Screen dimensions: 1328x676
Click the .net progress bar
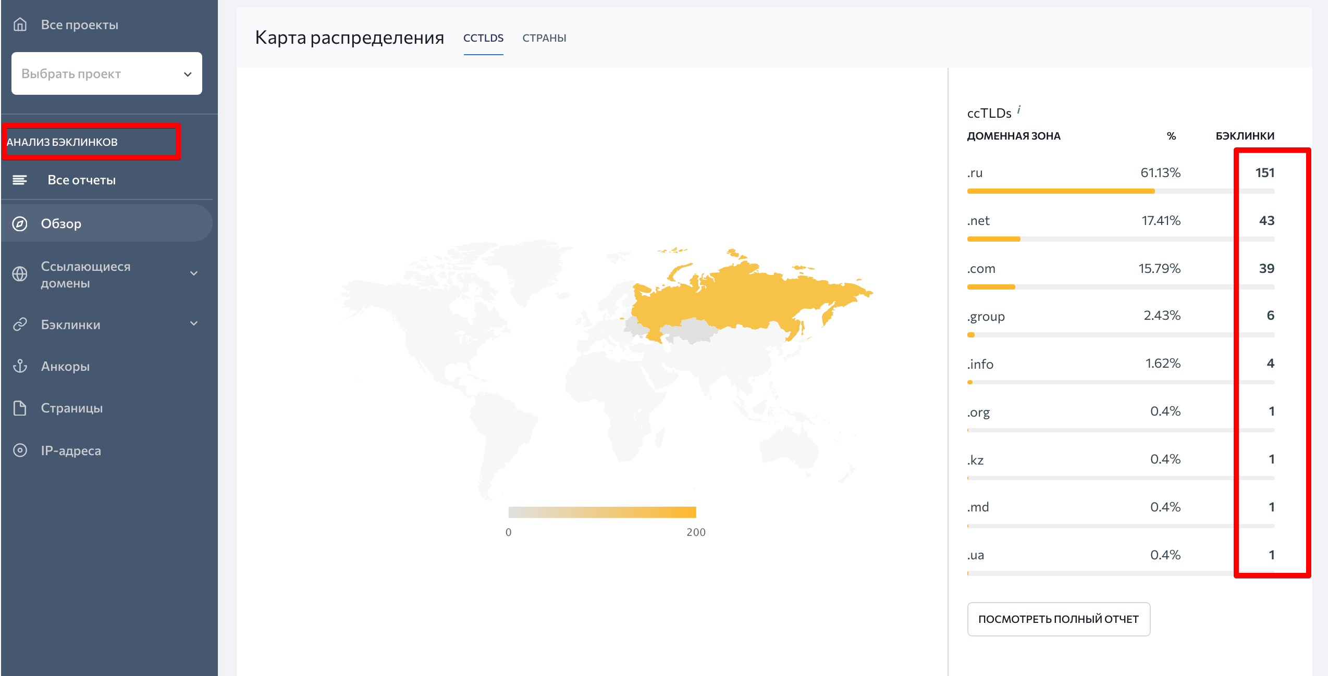point(1121,239)
